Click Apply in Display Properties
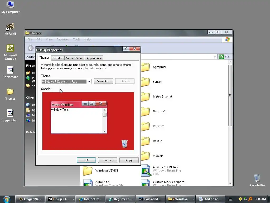 [129, 160]
